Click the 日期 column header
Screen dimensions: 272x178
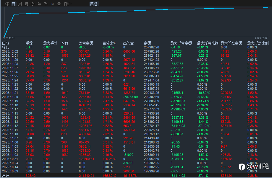6,43
